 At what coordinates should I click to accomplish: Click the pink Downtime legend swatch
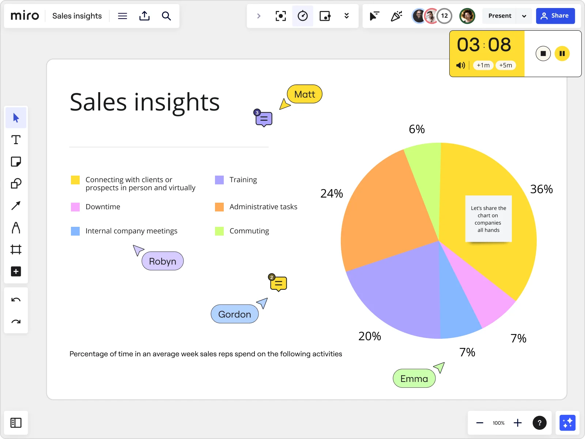(75, 207)
